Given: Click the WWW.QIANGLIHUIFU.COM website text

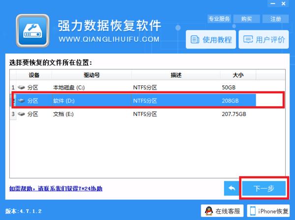Looking at the screenshot, I should (x=109, y=39).
